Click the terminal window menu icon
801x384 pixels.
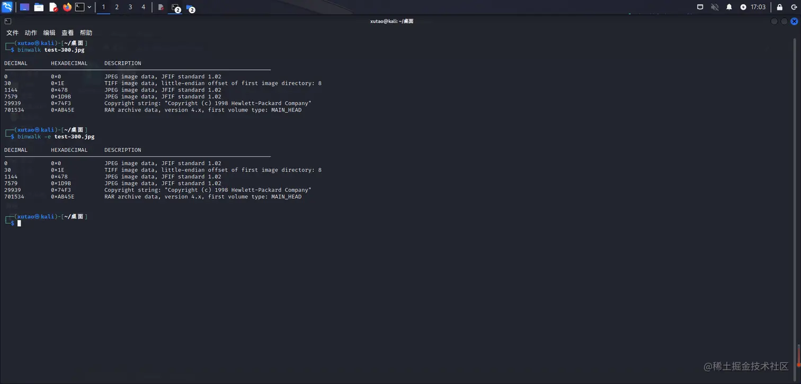point(7,21)
